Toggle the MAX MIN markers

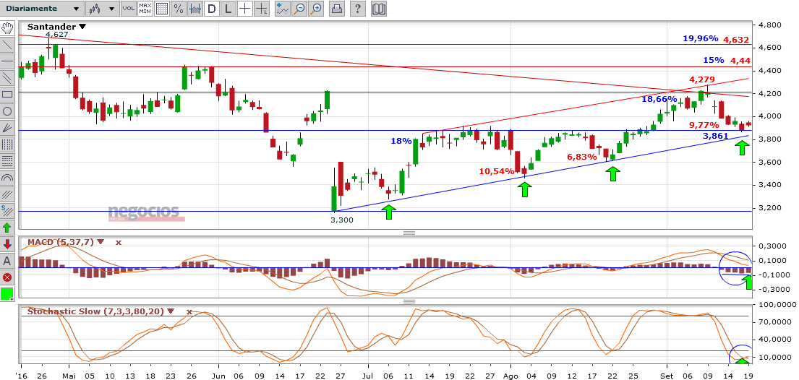pyautogui.click(x=145, y=9)
